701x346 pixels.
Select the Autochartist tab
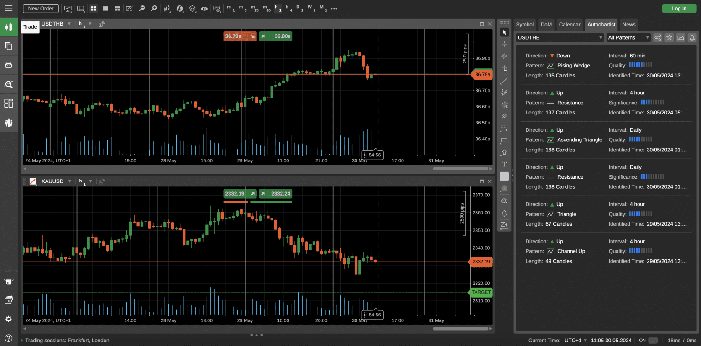pos(601,25)
